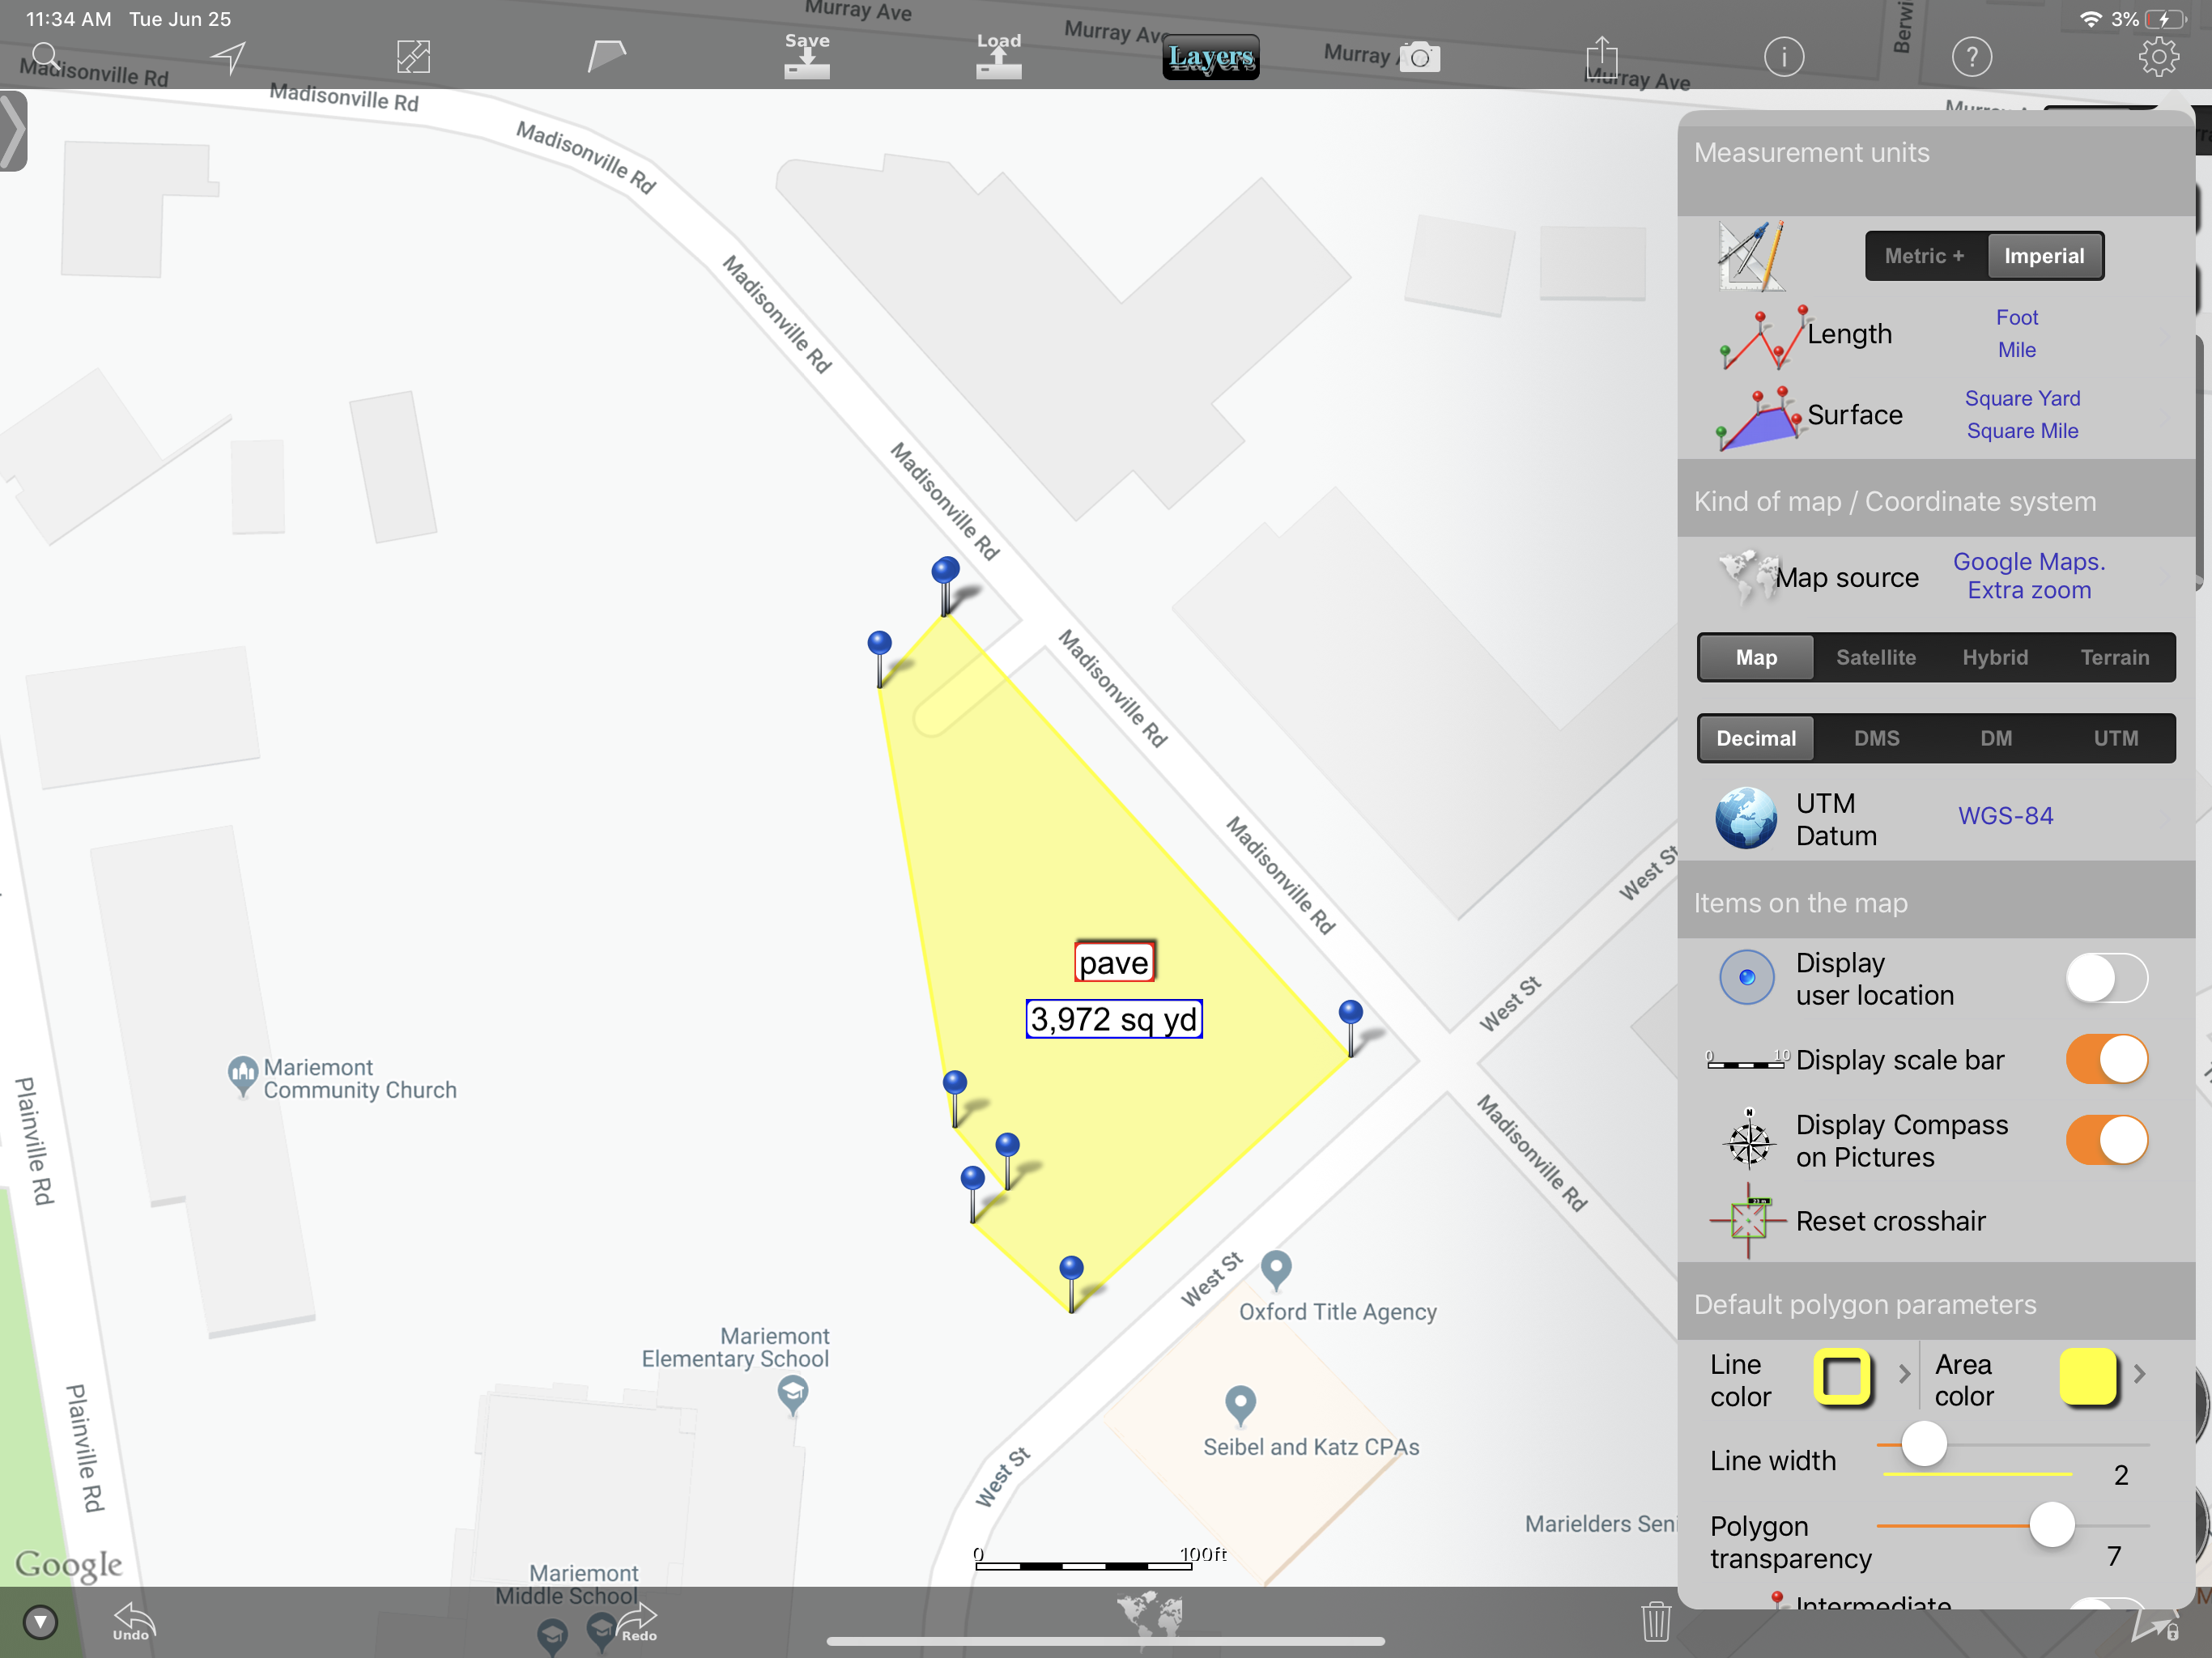Tap the 'Oxford Title Agency' label

coord(1338,1312)
